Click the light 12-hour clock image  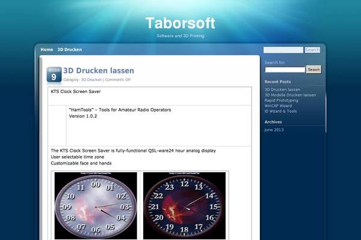click(x=96, y=206)
